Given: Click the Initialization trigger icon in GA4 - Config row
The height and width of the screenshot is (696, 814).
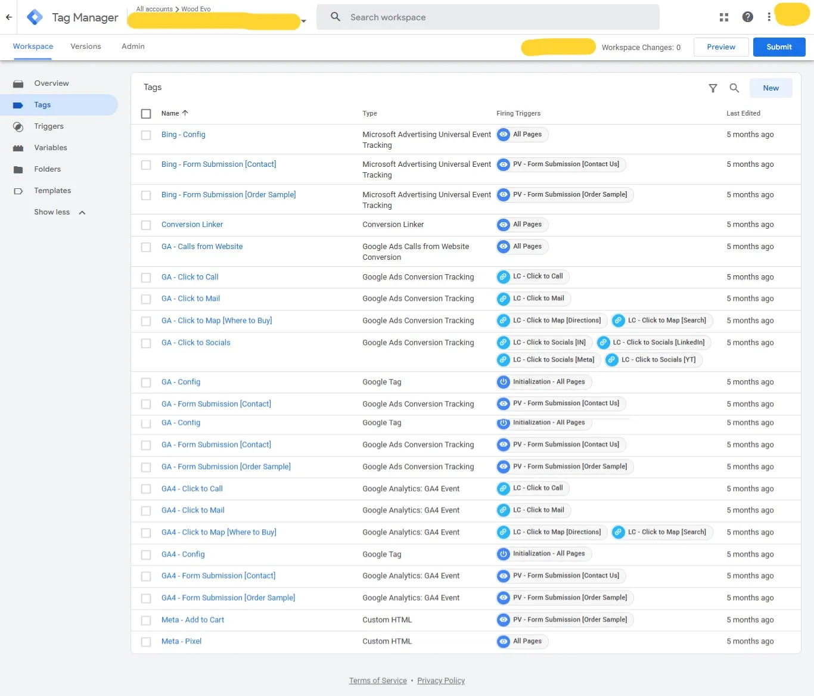Looking at the screenshot, I should (504, 554).
